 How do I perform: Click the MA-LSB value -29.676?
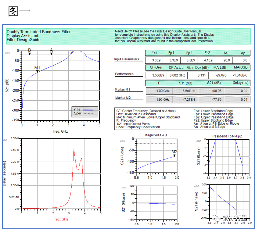coord(219,75)
